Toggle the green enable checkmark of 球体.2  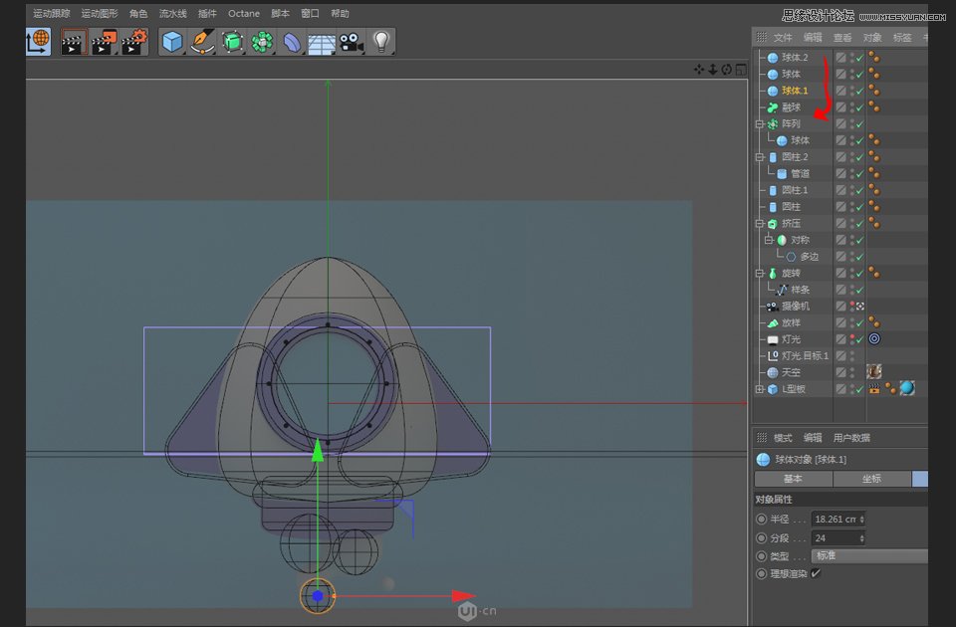860,58
